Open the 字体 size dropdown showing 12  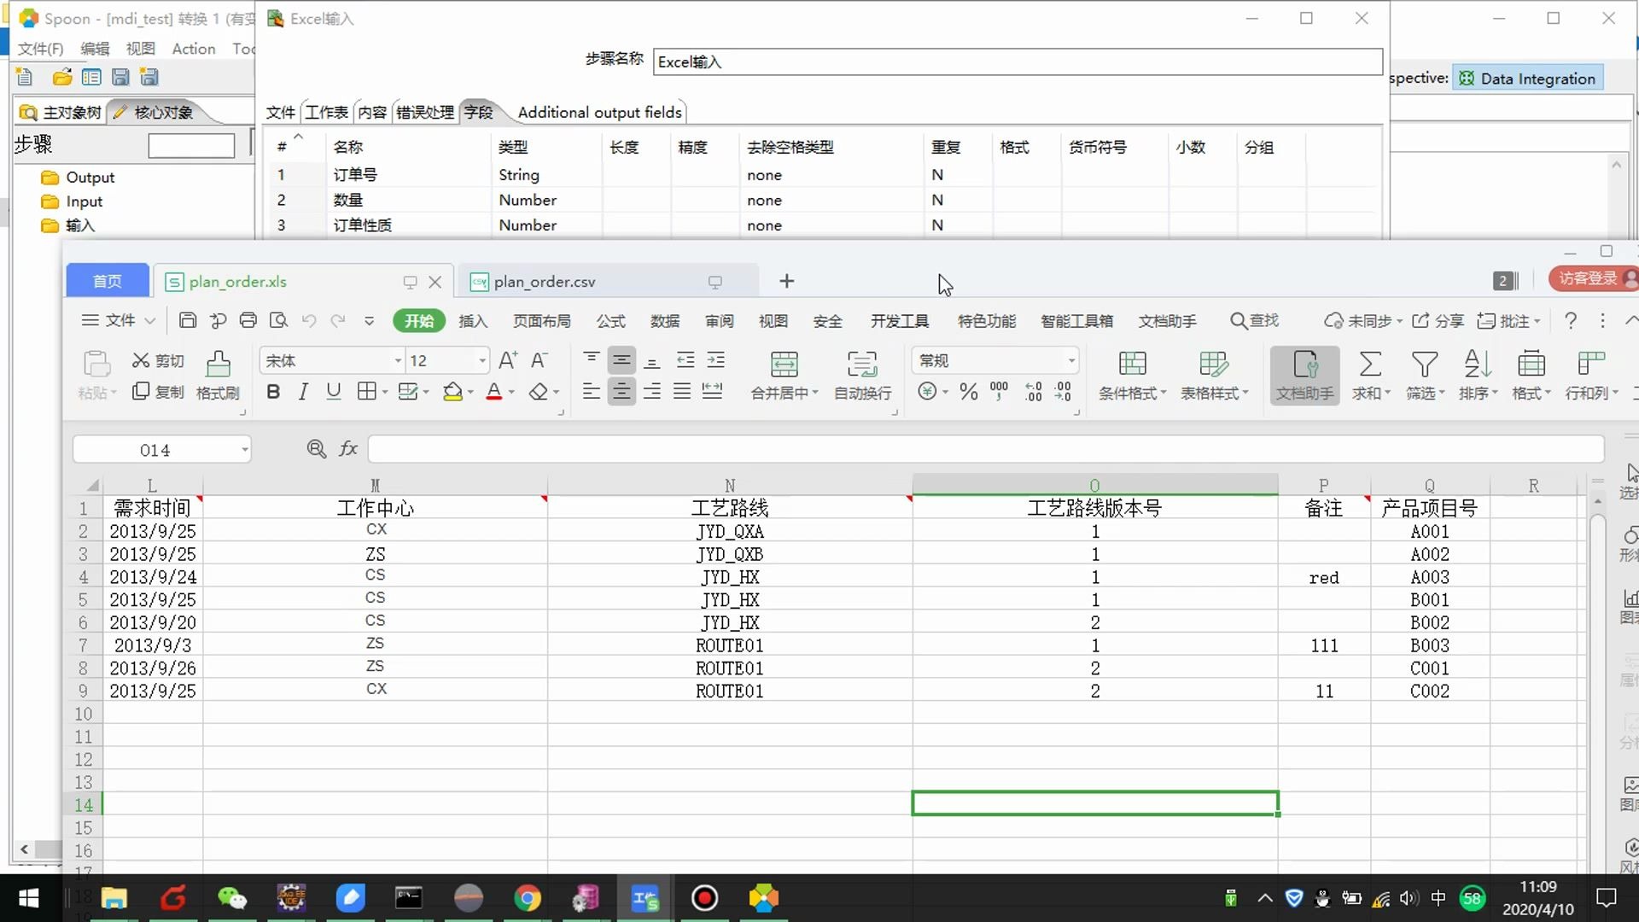point(481,360)
